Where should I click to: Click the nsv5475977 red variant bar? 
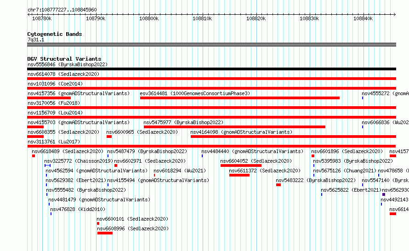234,127
